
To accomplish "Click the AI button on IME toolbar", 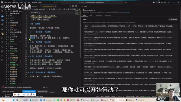I will [x=34, y=94].
